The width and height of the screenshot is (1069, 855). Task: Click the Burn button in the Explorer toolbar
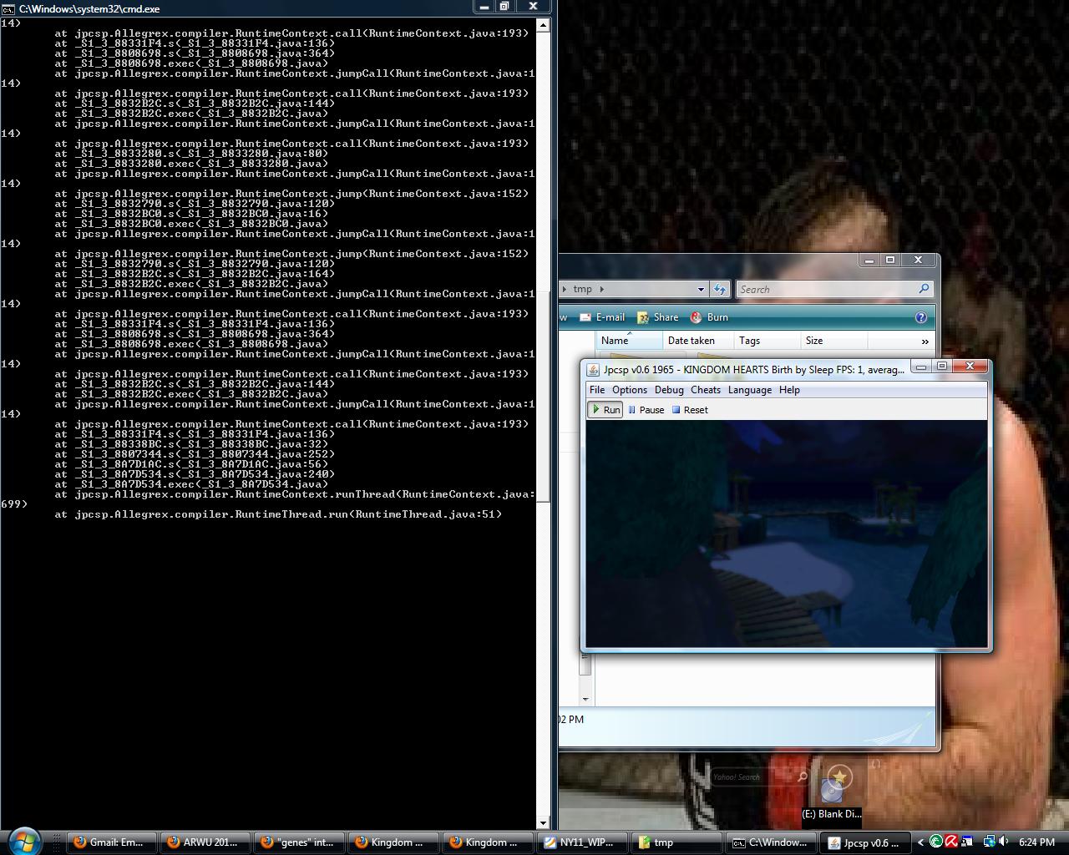[x=709, y=317]
